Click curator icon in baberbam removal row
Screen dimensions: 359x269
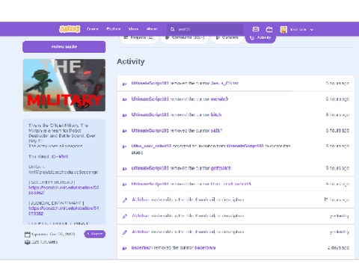click(x=124, y=248)
